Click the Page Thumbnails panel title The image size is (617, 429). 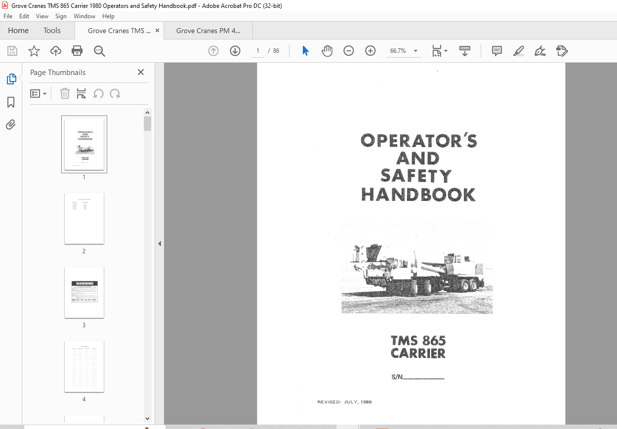(58, 73)
